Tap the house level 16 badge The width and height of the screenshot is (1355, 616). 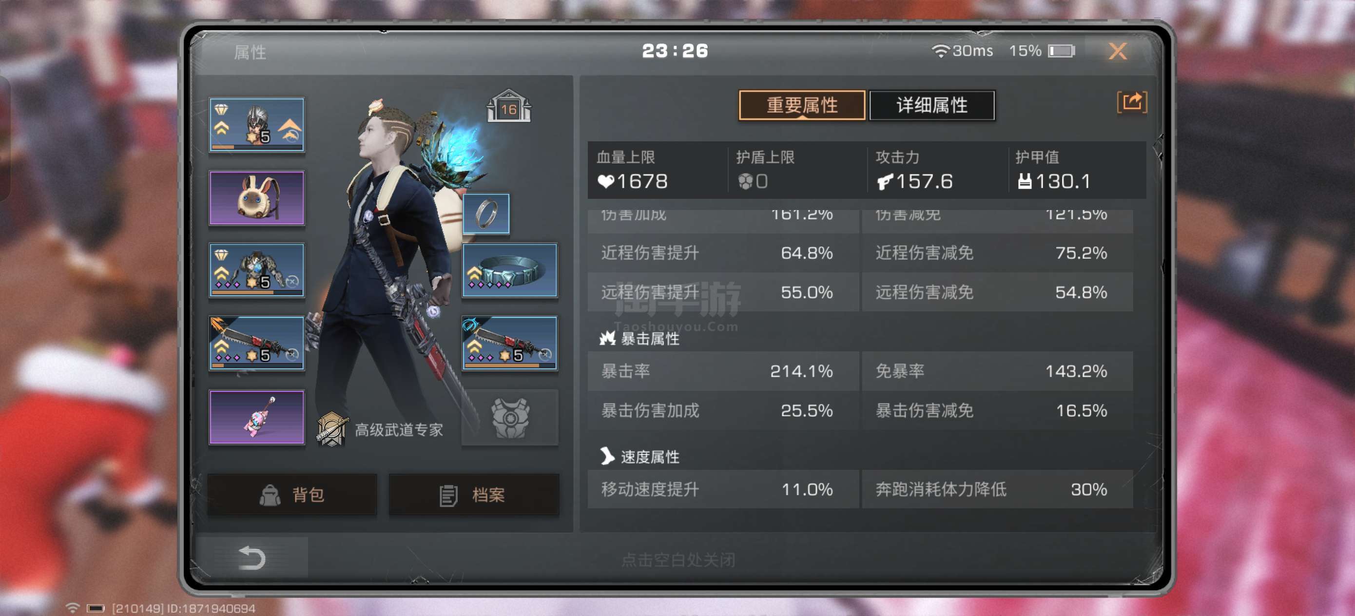tap(508, 106)
